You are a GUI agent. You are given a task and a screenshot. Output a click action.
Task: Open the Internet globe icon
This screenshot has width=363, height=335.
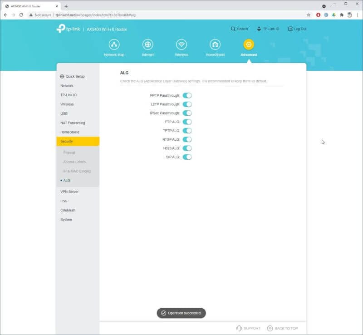pyautogui.click(x=147, y=44)
